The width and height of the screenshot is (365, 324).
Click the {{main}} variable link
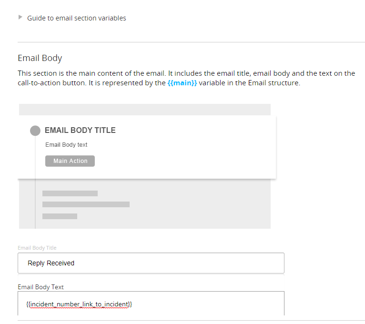182,83
